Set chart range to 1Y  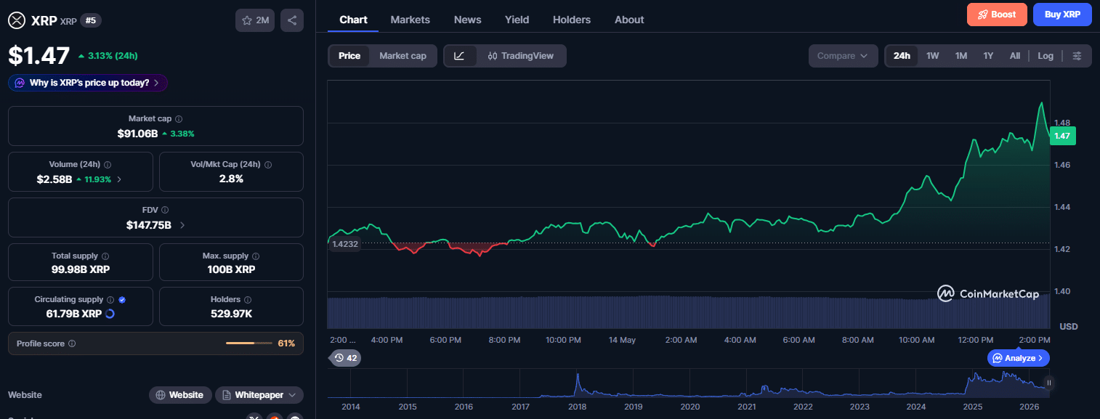988,56
